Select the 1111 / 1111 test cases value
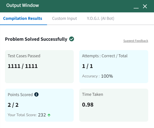The height and width of the screenshot is (128, 154). click(23, 66)
